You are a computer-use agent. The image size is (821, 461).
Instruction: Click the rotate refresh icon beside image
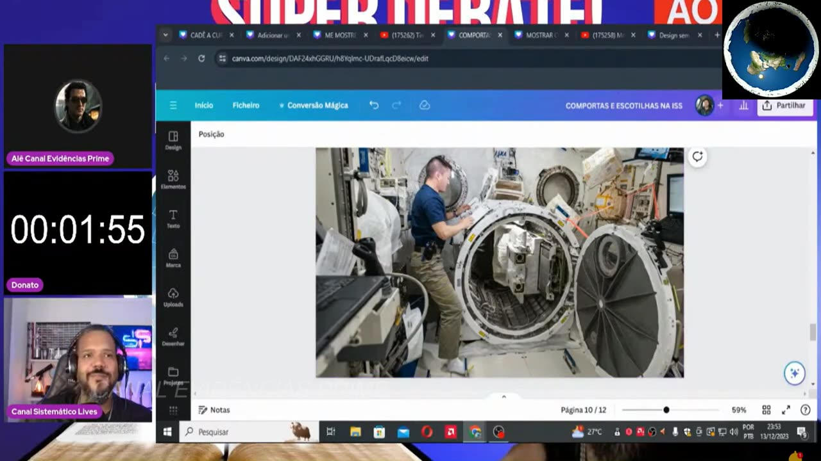tap(697, 156)
